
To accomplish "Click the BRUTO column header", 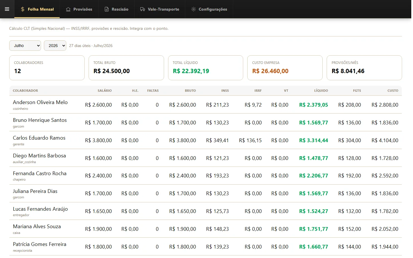I will coord(190,91).
